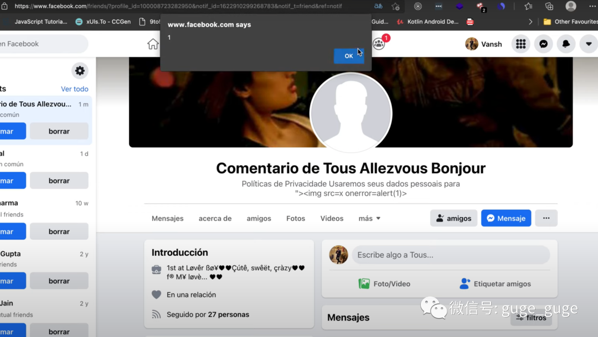
Task: Open browser collections icon
Action: [549, 6]
